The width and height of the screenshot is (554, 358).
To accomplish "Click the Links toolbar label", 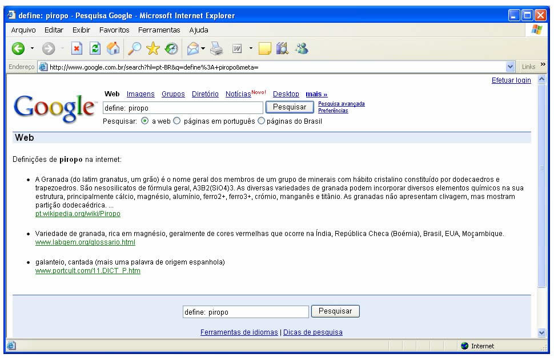I will [528, 67].
